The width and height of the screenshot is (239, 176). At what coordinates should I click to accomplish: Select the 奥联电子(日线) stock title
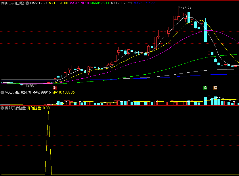(12, 3)
